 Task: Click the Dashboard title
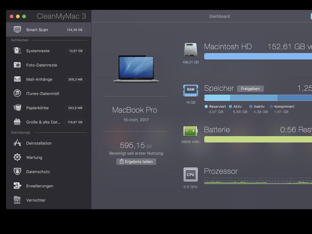click(220, 16)
